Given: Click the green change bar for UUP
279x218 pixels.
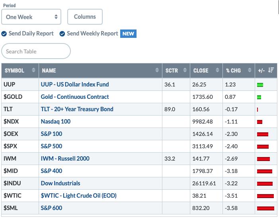Looking at the screenshot, I should [260, 85].
